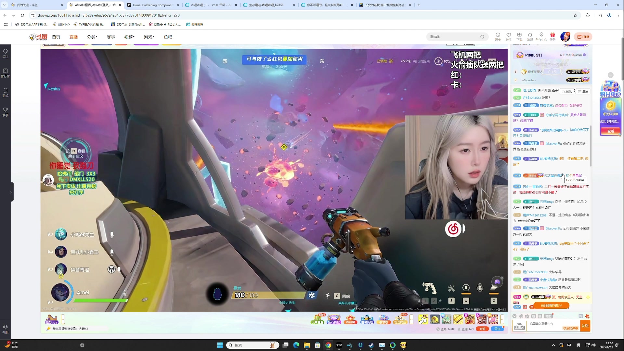Expand 钻粉纪念日 fans arrow
Image resolution: width=624 pixels, height=351 pixels.
(584, 55)
